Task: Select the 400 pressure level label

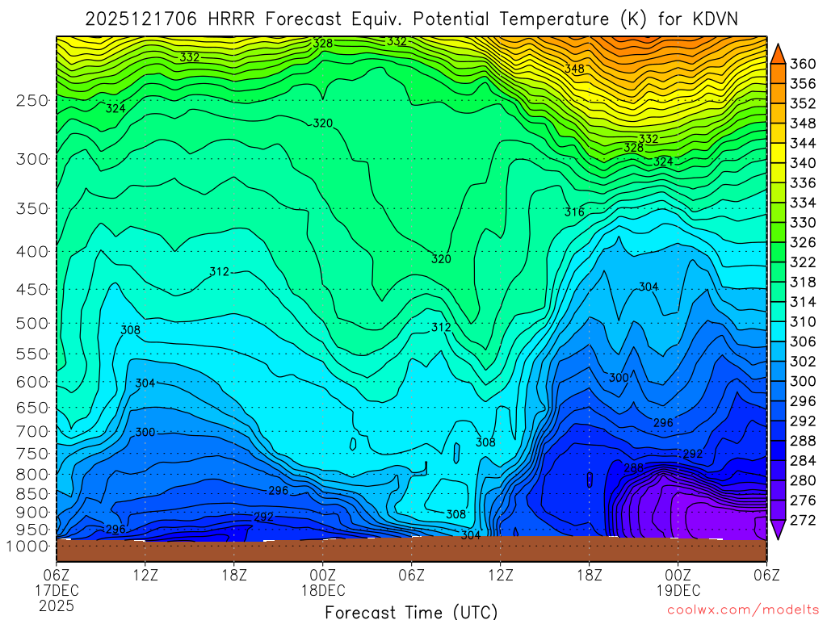Action: click(32, 252)
